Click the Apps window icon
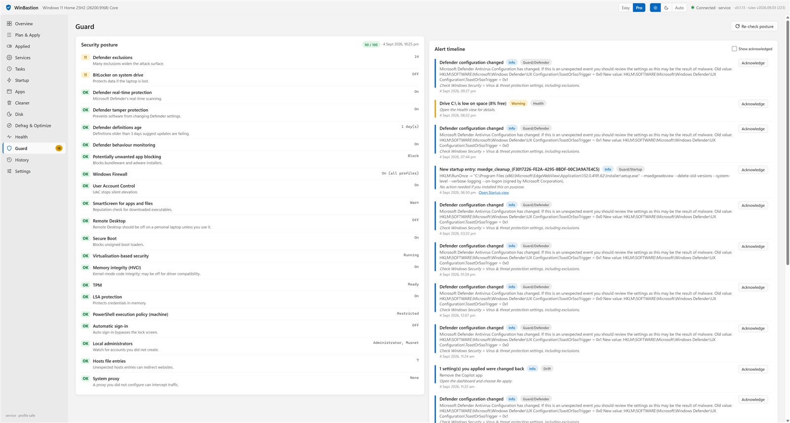The width and height of the screenshot is (790, 423). pyautogui.click(x=9, y=91)
